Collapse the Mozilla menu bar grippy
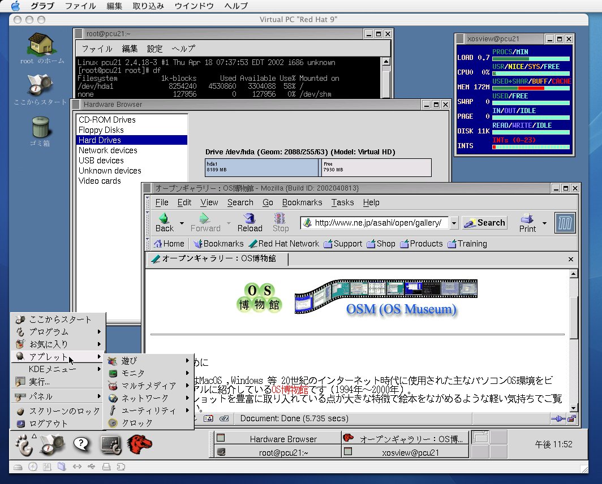The height and width of the screenshot is (484, 602). 148,202
